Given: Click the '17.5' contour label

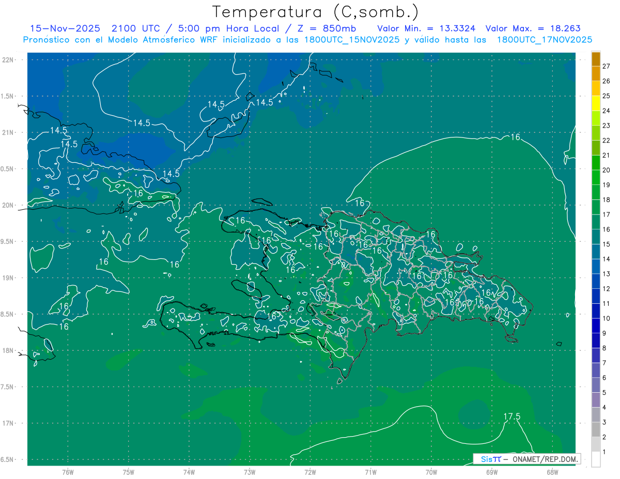Looking at the screenshot, I should tap(512, 416).
